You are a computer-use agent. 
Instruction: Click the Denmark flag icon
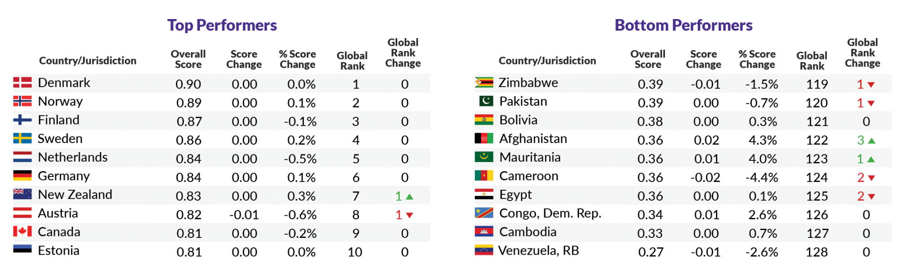22,83
